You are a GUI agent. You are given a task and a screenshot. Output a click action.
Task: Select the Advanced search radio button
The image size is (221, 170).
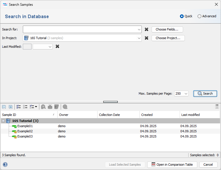[x=199, y=16]
